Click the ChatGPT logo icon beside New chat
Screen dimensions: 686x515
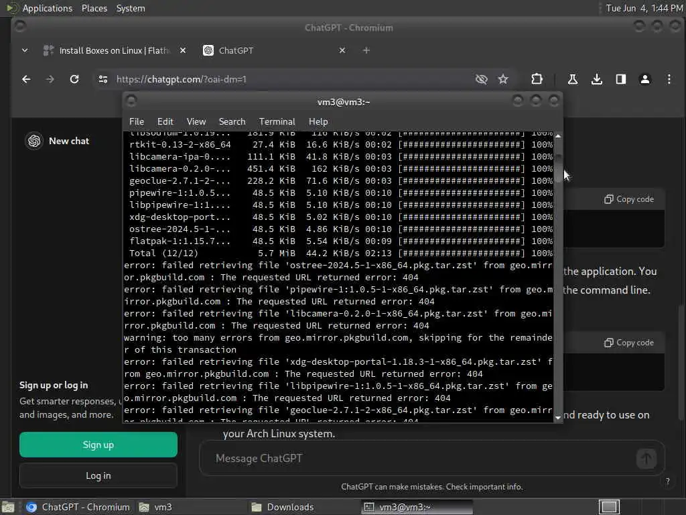coord(34,141)
